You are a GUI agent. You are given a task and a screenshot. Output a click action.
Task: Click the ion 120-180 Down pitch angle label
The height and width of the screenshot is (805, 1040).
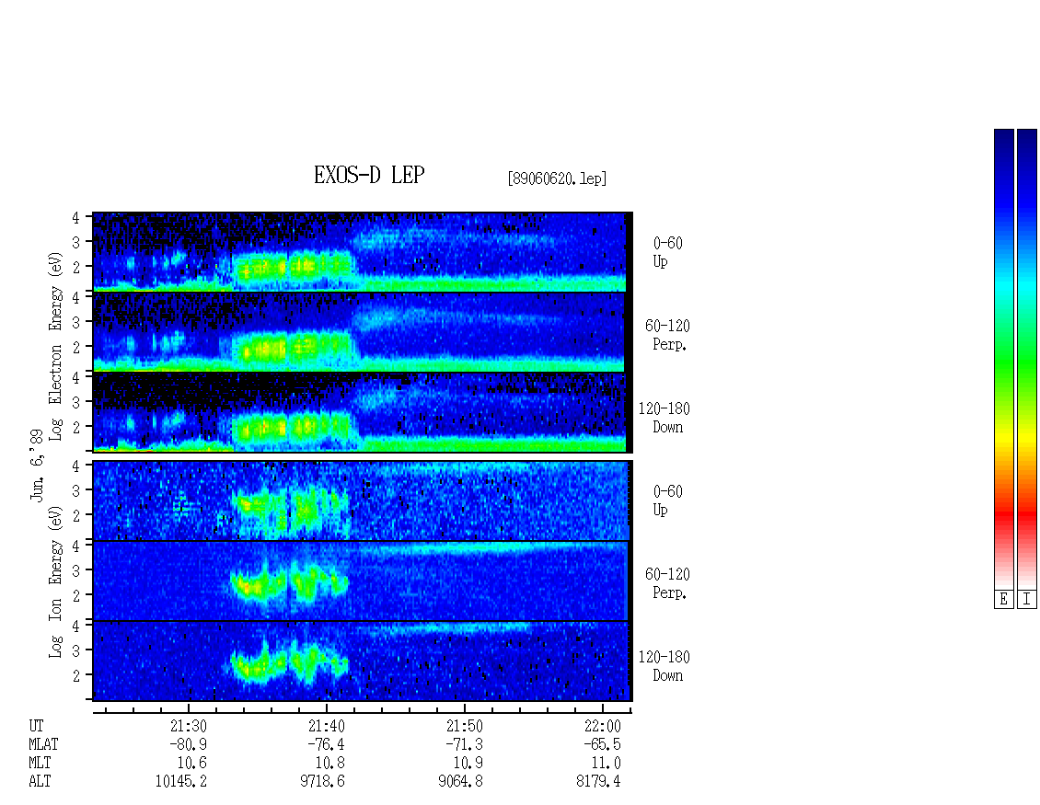[x=664, y=666]
